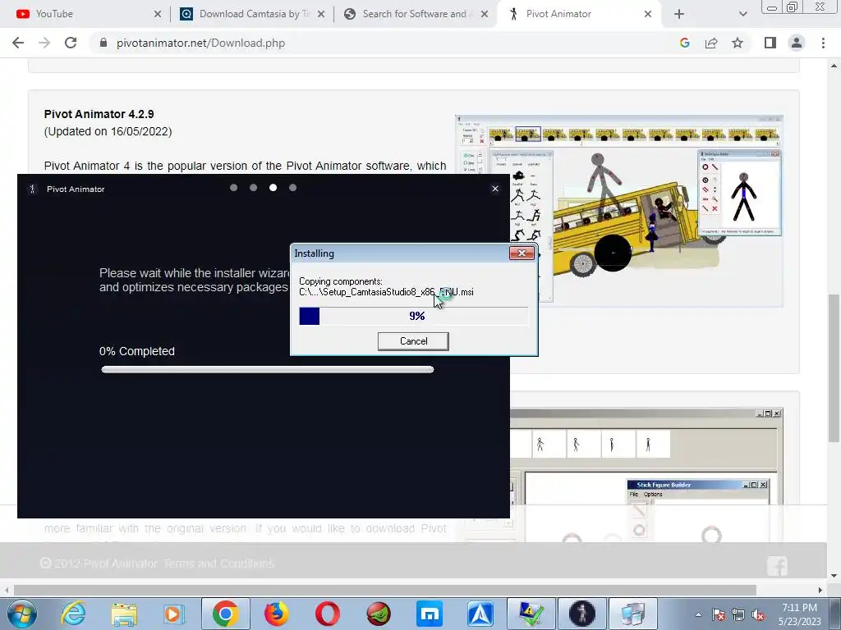Launch Internet Explorer from taskbar
The height and width of the screenshot is (630, 841).
tap(73, 614)
